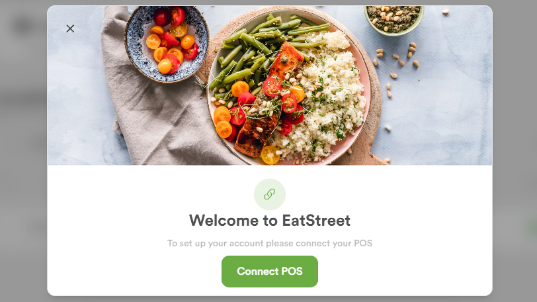Click the word POS in the subtitle

363,243
